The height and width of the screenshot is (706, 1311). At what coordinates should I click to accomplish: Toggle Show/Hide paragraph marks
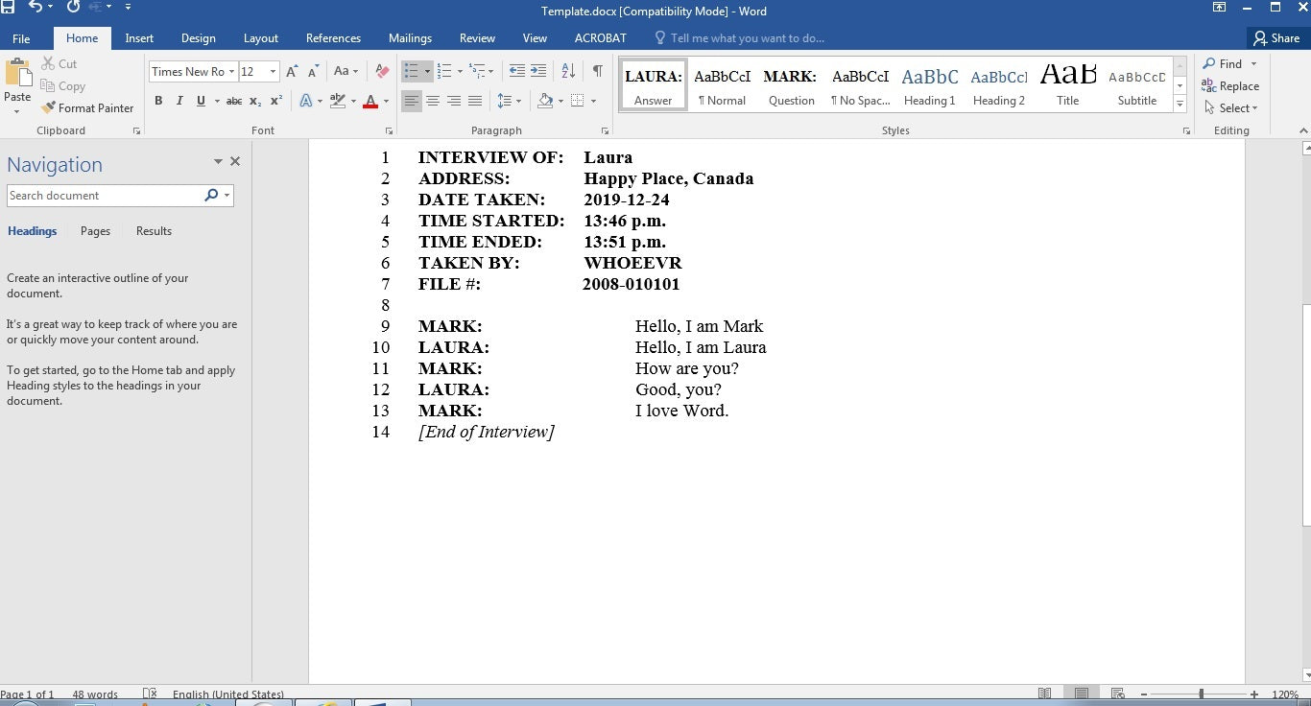coord(597,71)
